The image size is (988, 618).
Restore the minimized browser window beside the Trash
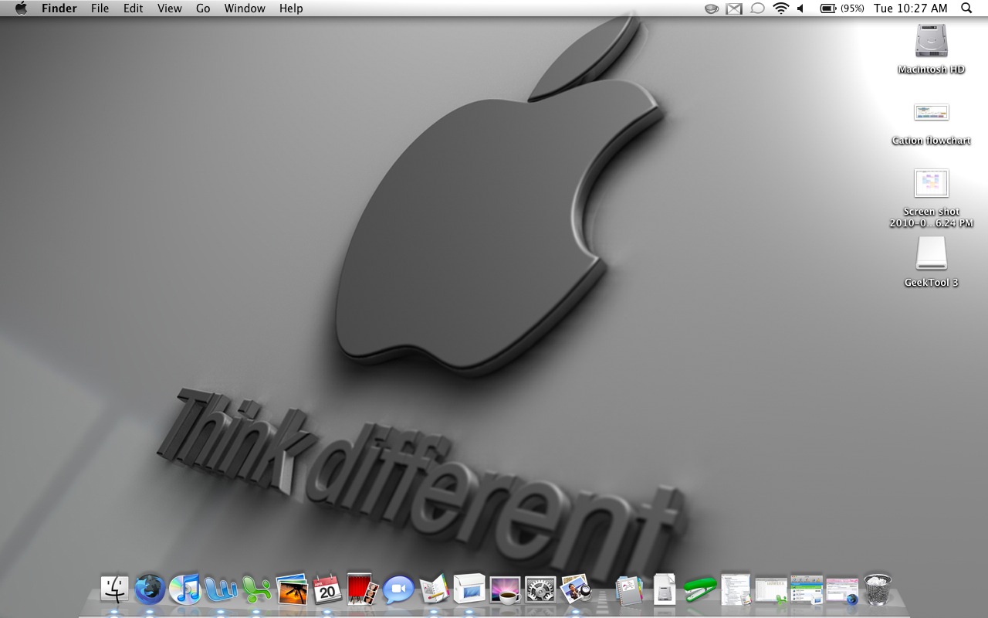coord(842,590)
